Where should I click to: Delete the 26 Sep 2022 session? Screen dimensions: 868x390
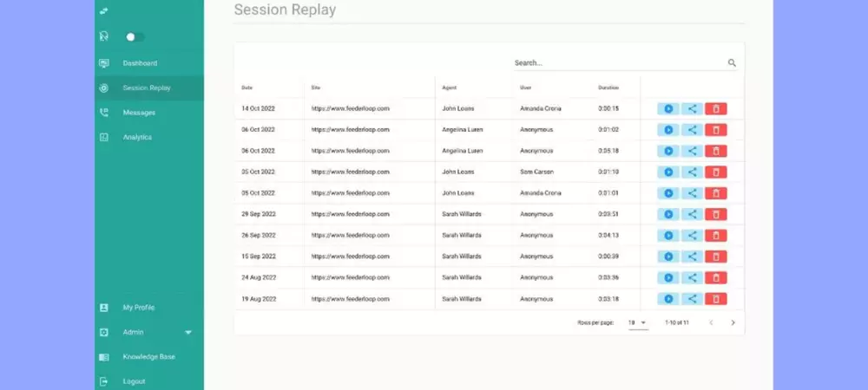point(716,236)
